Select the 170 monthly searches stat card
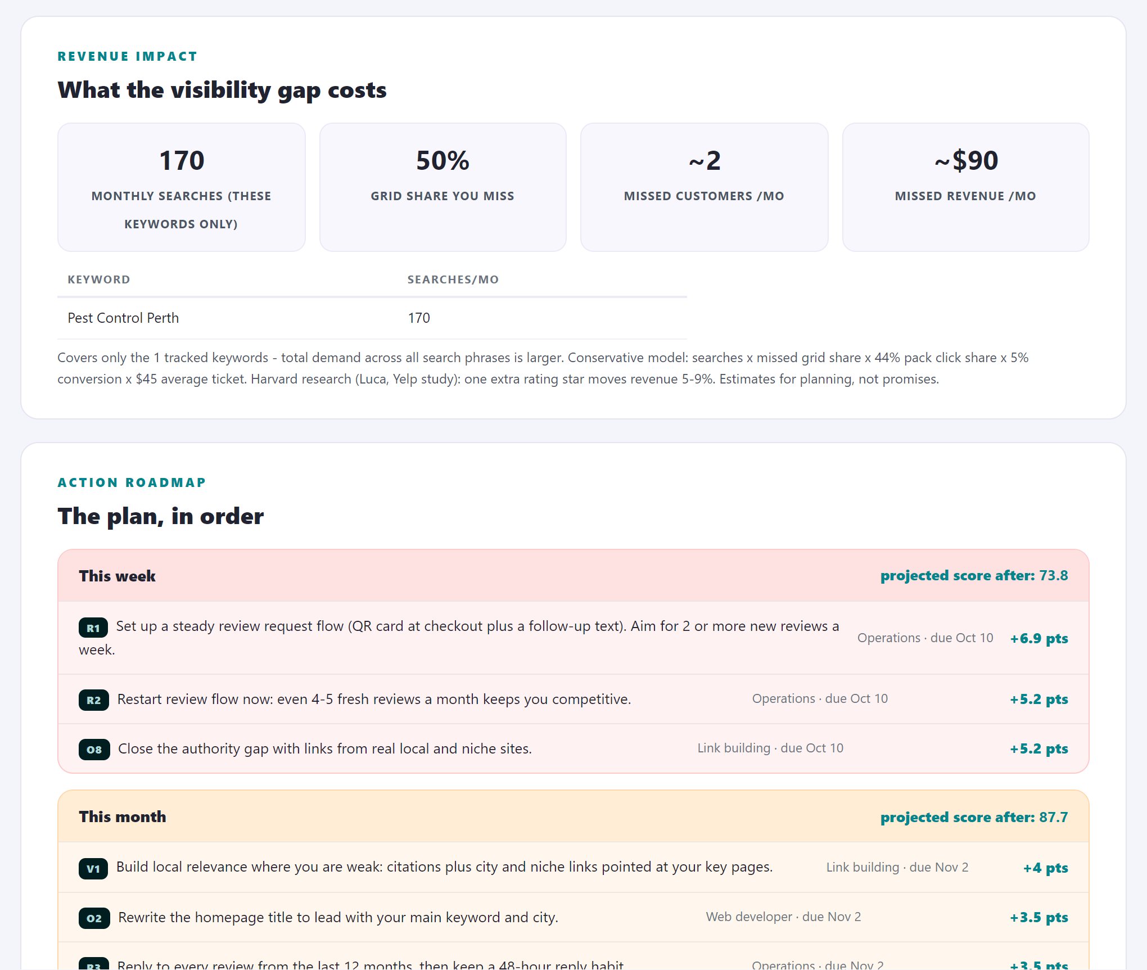Image resolution: width=1147 pixels, height=970 pixels. [x=181, y=187]
